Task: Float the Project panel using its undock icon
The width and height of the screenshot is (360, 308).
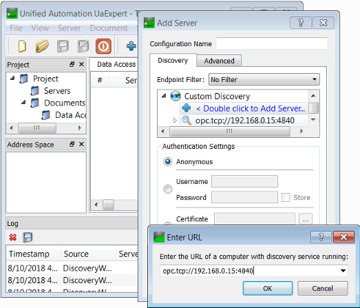Action: (72, 64)
